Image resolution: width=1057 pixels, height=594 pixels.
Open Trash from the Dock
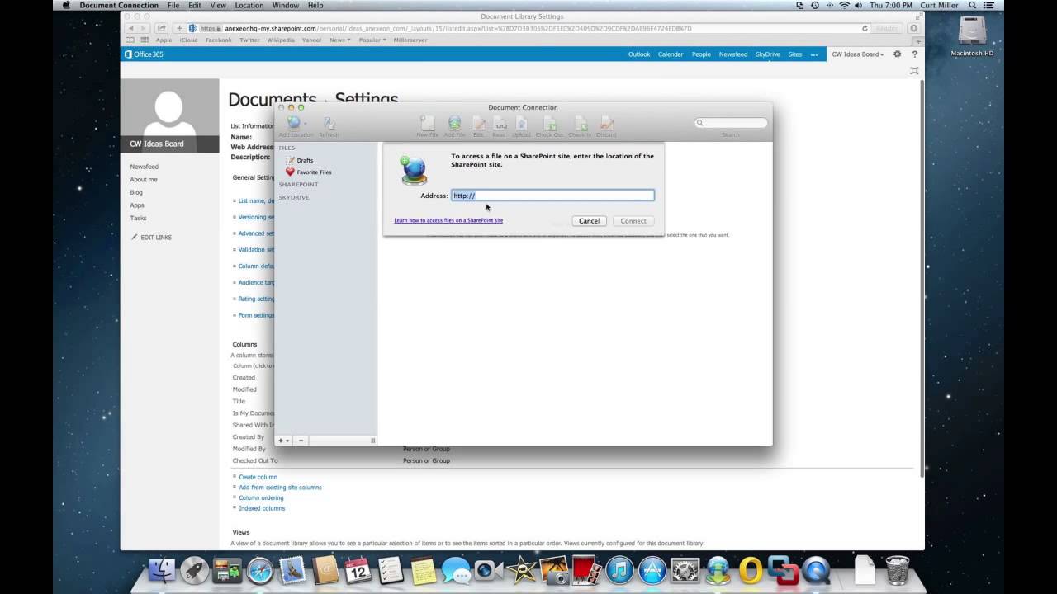tap(897, 570)
